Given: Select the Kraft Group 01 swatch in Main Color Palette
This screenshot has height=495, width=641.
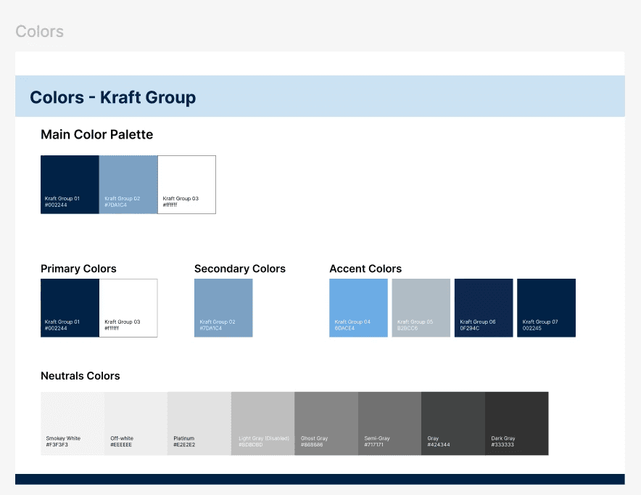Looking at the screenshot, I should 70,184.
